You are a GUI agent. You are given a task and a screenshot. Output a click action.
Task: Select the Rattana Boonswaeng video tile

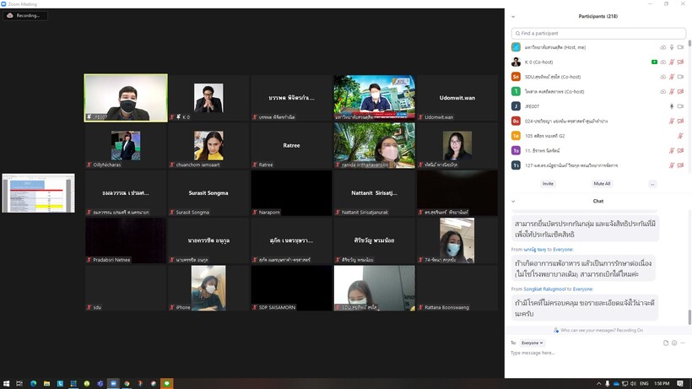click(457, 289)
